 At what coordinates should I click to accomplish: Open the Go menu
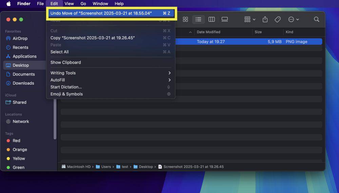(83, 4)
